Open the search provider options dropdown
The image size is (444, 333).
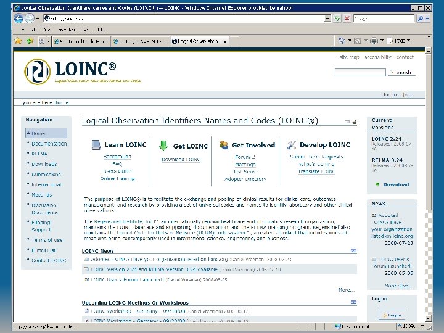click(427, 18)
